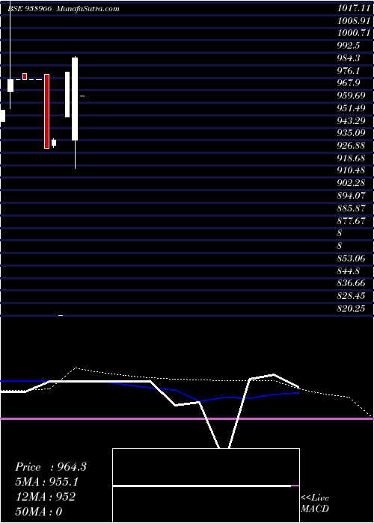
Task: Click the 12MA : 952 readout
Action: coord(45,497)
